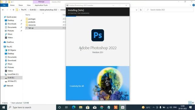Open Local Disk (C:) drive

tap(13, 74)
